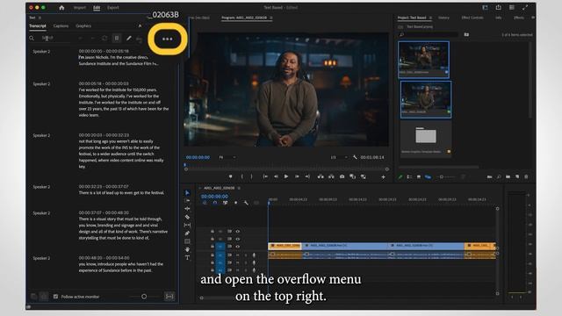The width and height of the screenshot is (562, 316).
Task: Select the Track Select Forward tool
Action: 187,201
